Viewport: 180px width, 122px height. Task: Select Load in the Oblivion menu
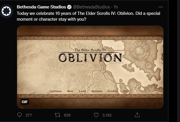click(82, 91)
